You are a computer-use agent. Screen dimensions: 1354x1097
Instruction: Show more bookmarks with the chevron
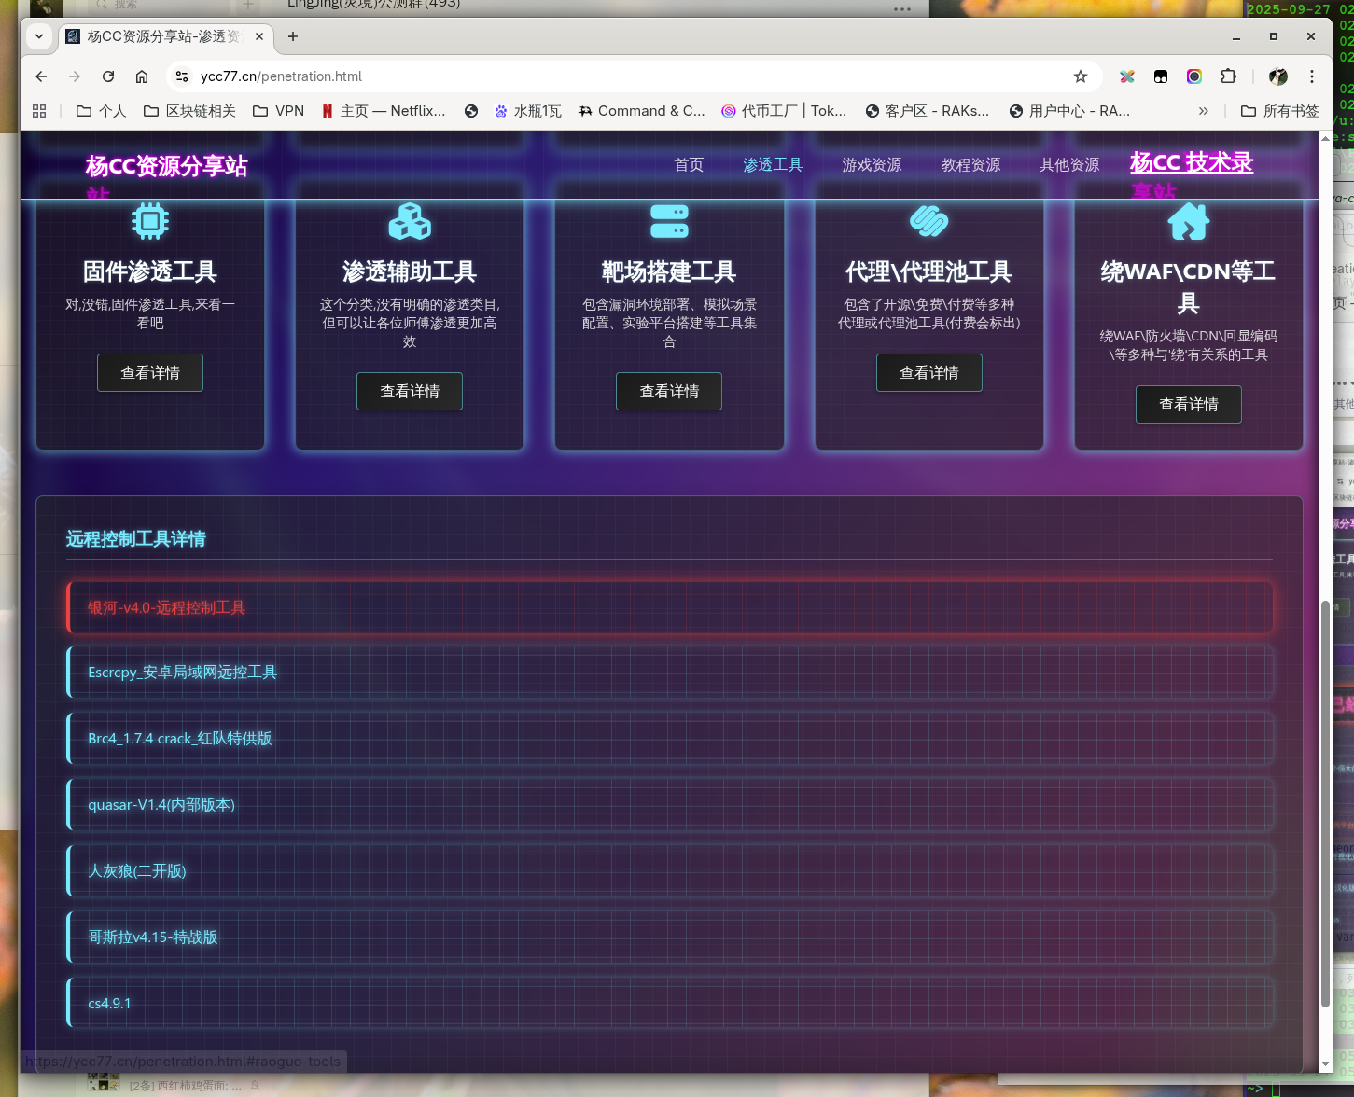1204,111
